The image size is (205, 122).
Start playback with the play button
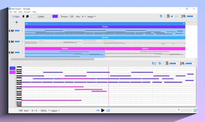point(103,111)
